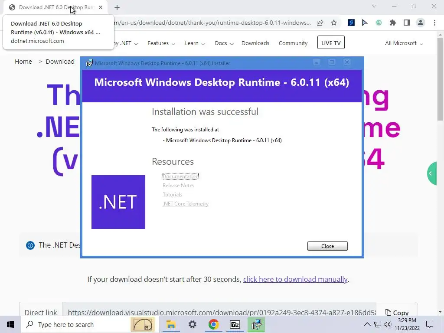The height and width of the screenshot is (333, 444).
Task: Click the address bar URL
Action: click(212, 23)
